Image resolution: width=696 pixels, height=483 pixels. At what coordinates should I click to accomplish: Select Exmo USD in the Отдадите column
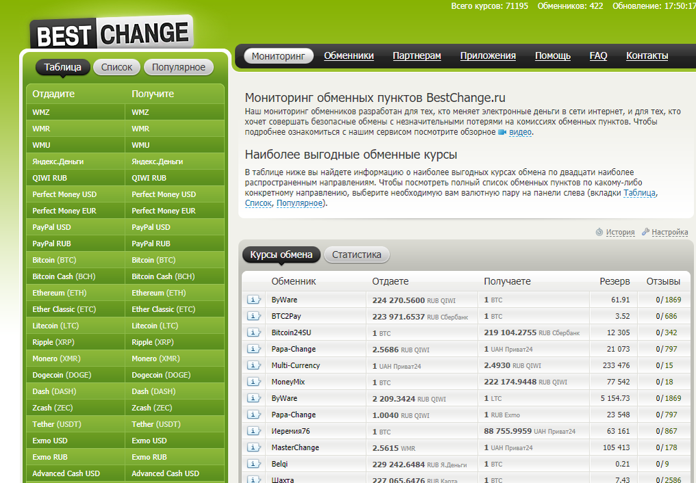(x=75, y=441)
